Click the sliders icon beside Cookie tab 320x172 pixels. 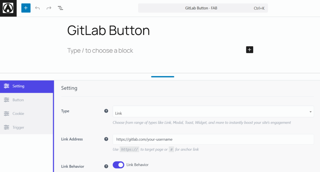pyautogui.click(x=7, y=114)
